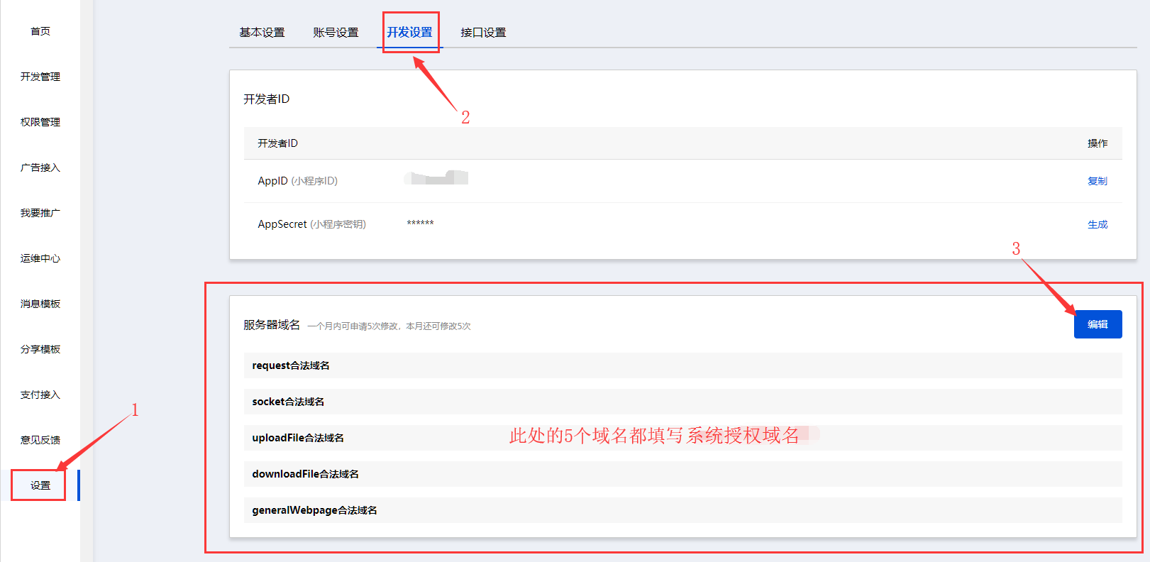Viewport: 1150px width, 562px height.
Task: Click the monthly modification limit note
Action: [389, 326]
